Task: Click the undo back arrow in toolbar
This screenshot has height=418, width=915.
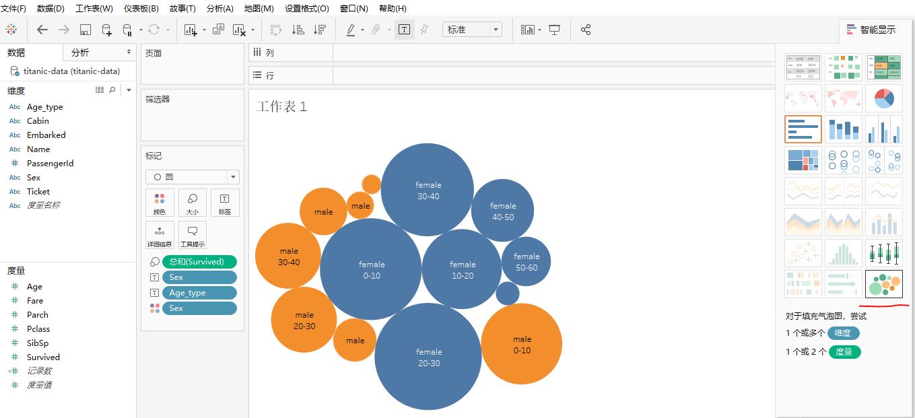Action: pyautogui.click(x=42, y=30)
